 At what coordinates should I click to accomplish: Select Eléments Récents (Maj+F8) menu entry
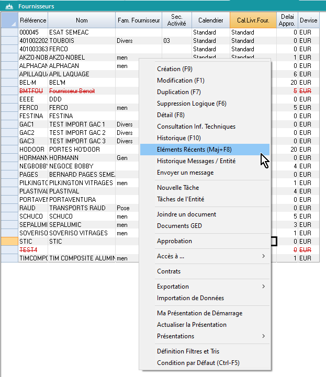[x=194, y=150]
